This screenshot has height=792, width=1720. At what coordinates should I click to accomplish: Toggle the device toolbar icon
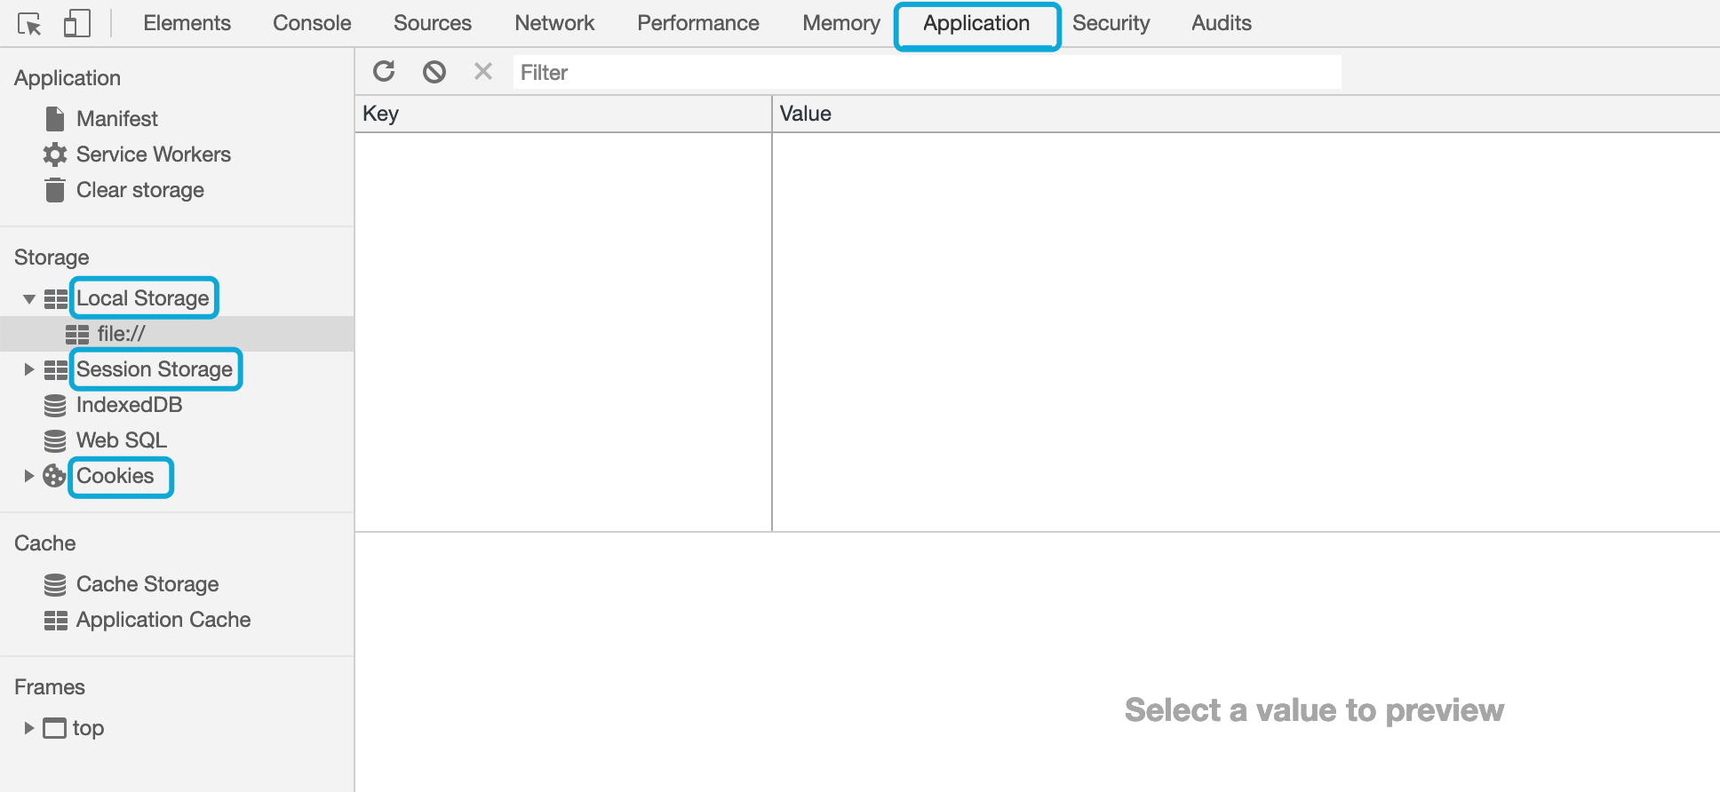click(77, 23)
